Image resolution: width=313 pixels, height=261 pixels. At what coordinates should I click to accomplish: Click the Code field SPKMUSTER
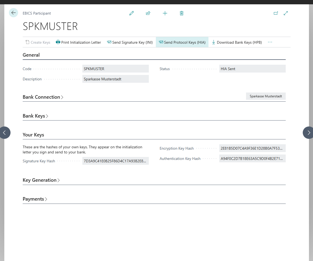pos(115,69)
